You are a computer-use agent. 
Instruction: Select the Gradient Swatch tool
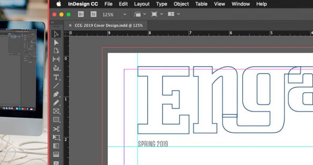56,146
